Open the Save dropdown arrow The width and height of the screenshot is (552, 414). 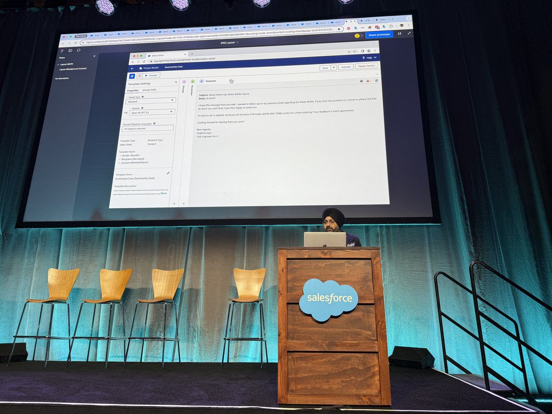pyautogui.click(x=334, y=67)
